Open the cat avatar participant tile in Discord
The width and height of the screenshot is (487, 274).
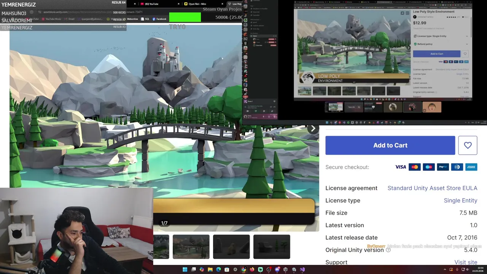393,107
